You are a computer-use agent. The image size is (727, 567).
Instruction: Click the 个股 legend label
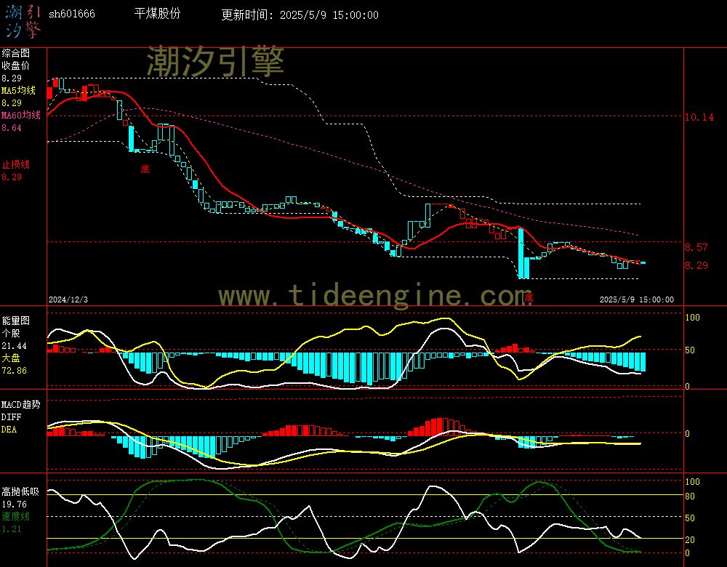coord(11,333)
